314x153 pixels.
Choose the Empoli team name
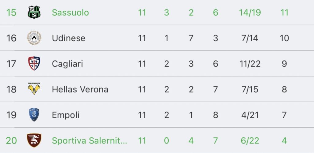click(66, 115)
